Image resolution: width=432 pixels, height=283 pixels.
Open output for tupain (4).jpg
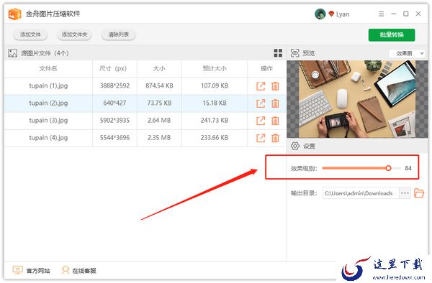[261, 138]
